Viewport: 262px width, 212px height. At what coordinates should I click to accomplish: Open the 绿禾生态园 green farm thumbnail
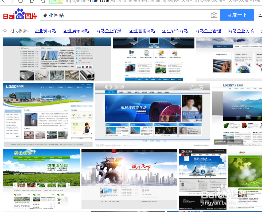41,179
